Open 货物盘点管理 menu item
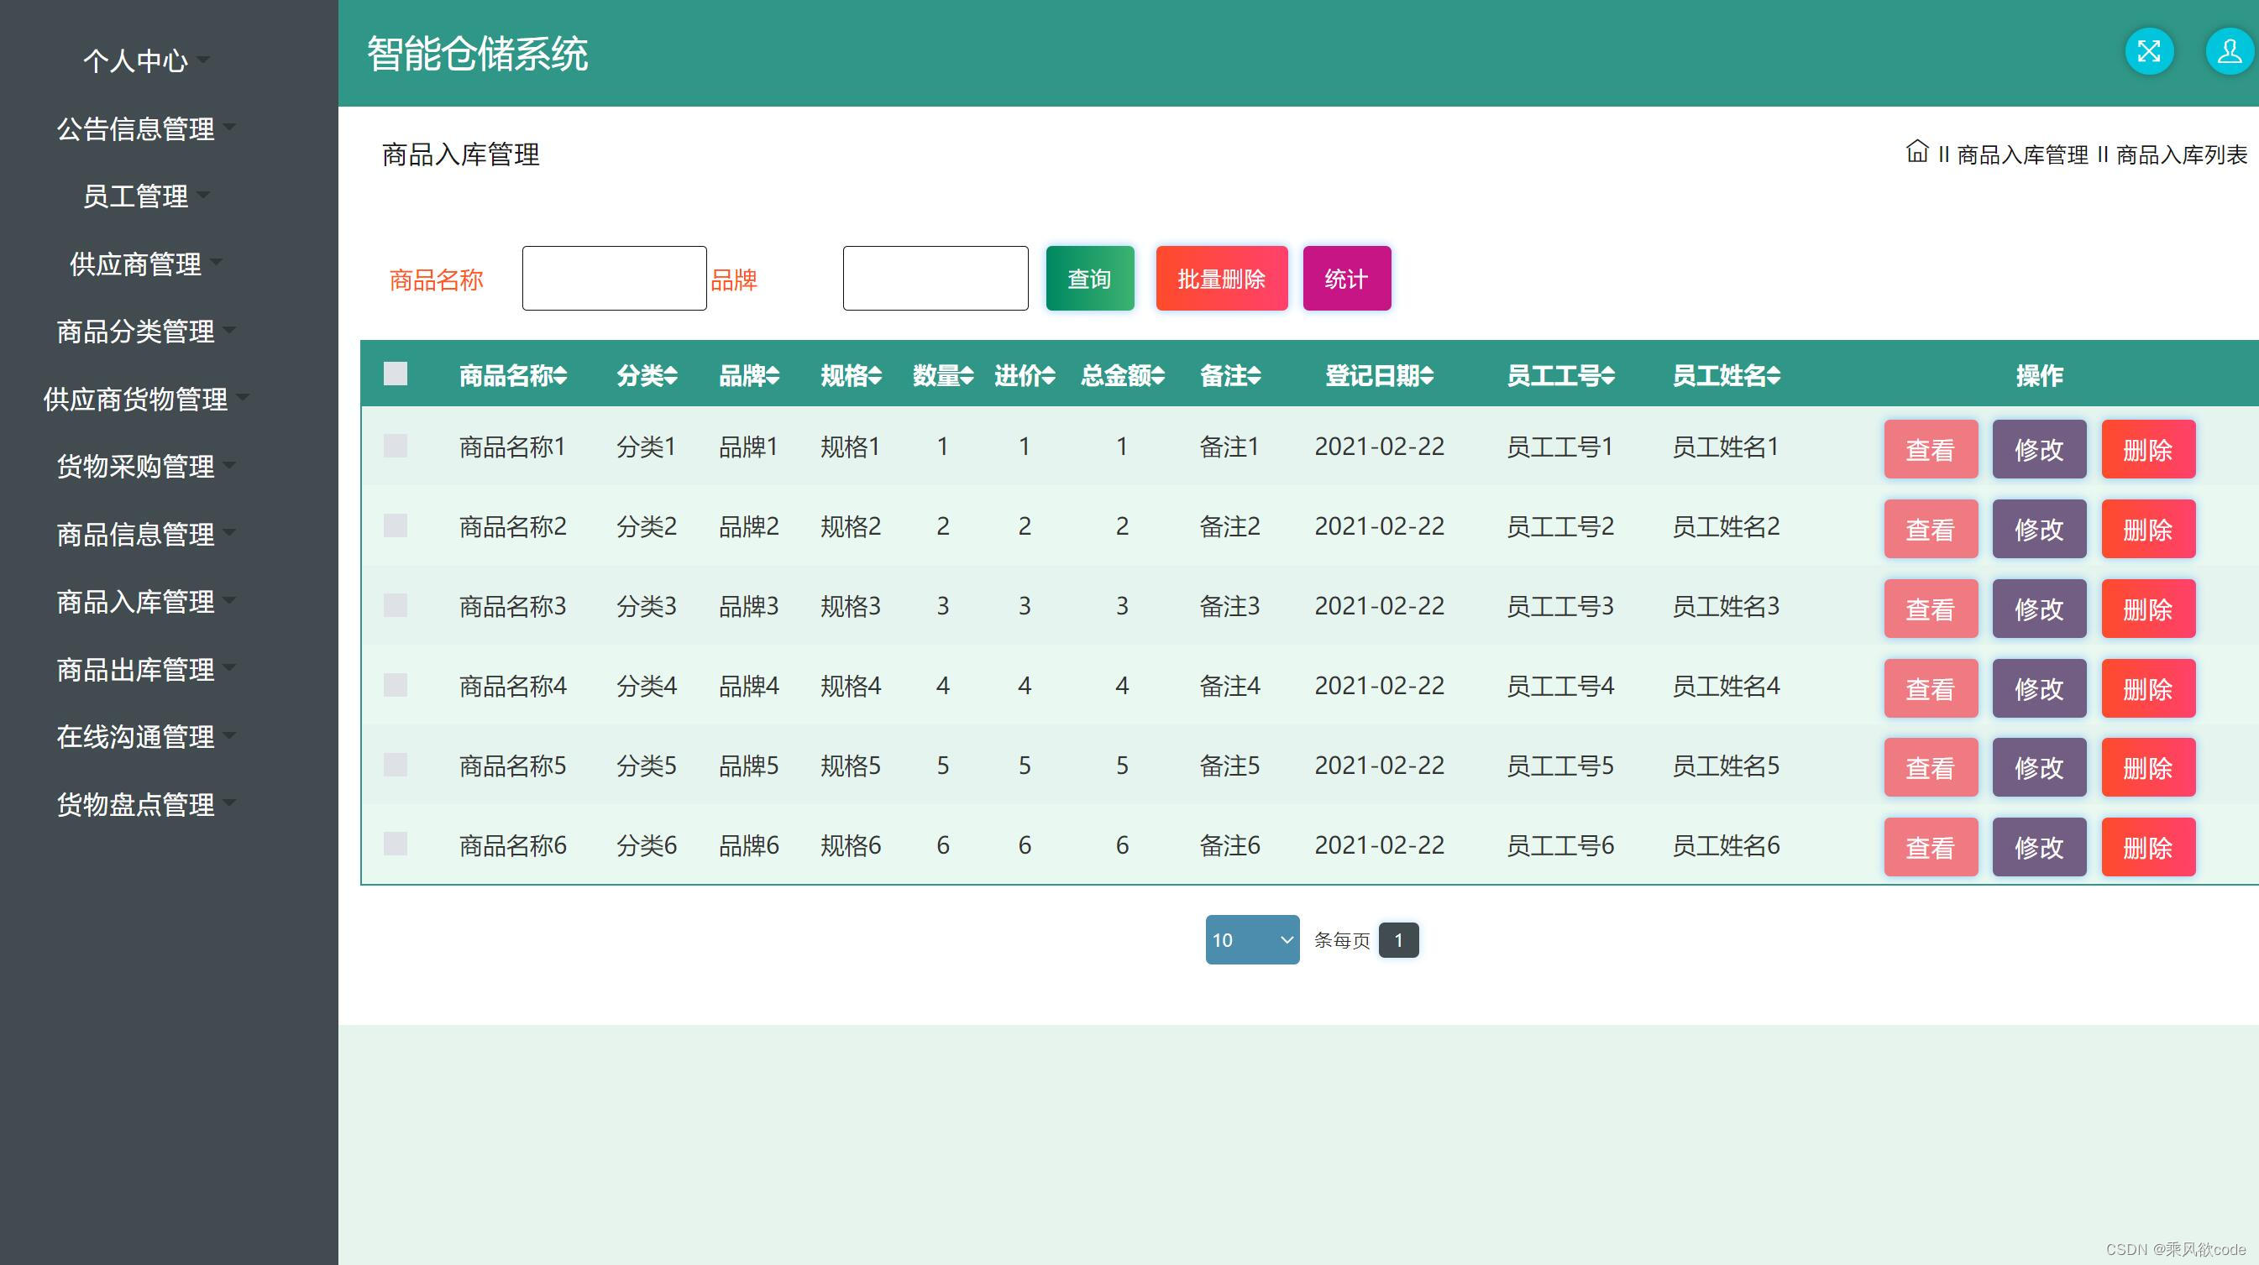2259x1265 pixels. coord(136,805)
